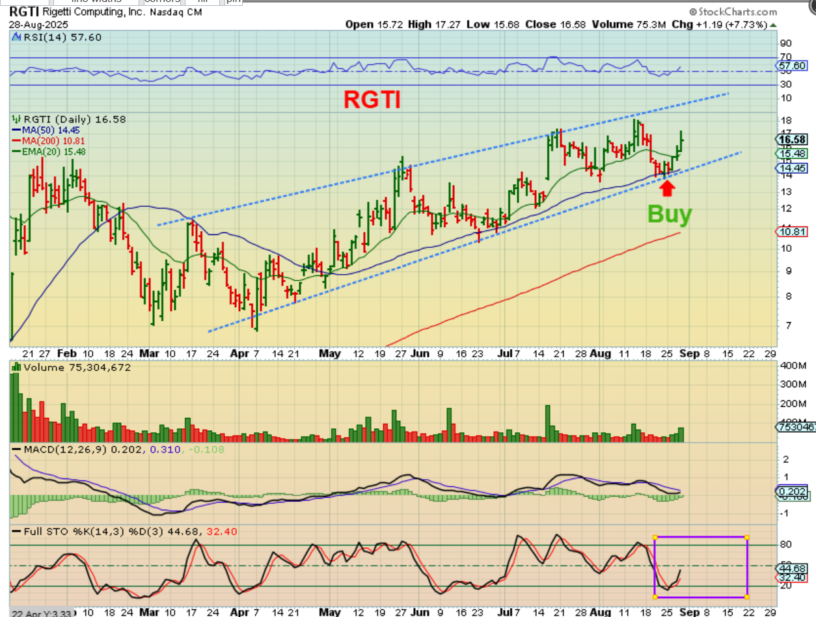Click the 90 RSI axis label

(x=785, y=43)
